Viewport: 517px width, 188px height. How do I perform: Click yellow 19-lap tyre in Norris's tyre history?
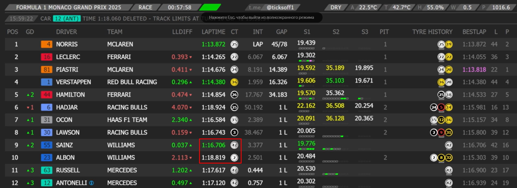(449, 44)
